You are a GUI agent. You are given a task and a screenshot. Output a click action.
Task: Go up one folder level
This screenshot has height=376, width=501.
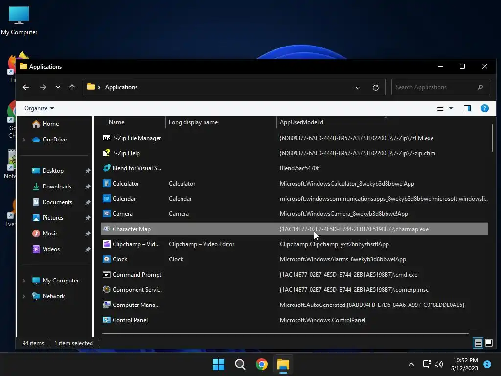point(72,87)
